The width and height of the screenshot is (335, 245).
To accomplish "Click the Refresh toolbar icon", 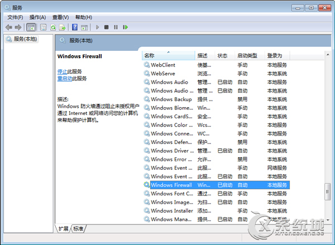I will 53,27.
